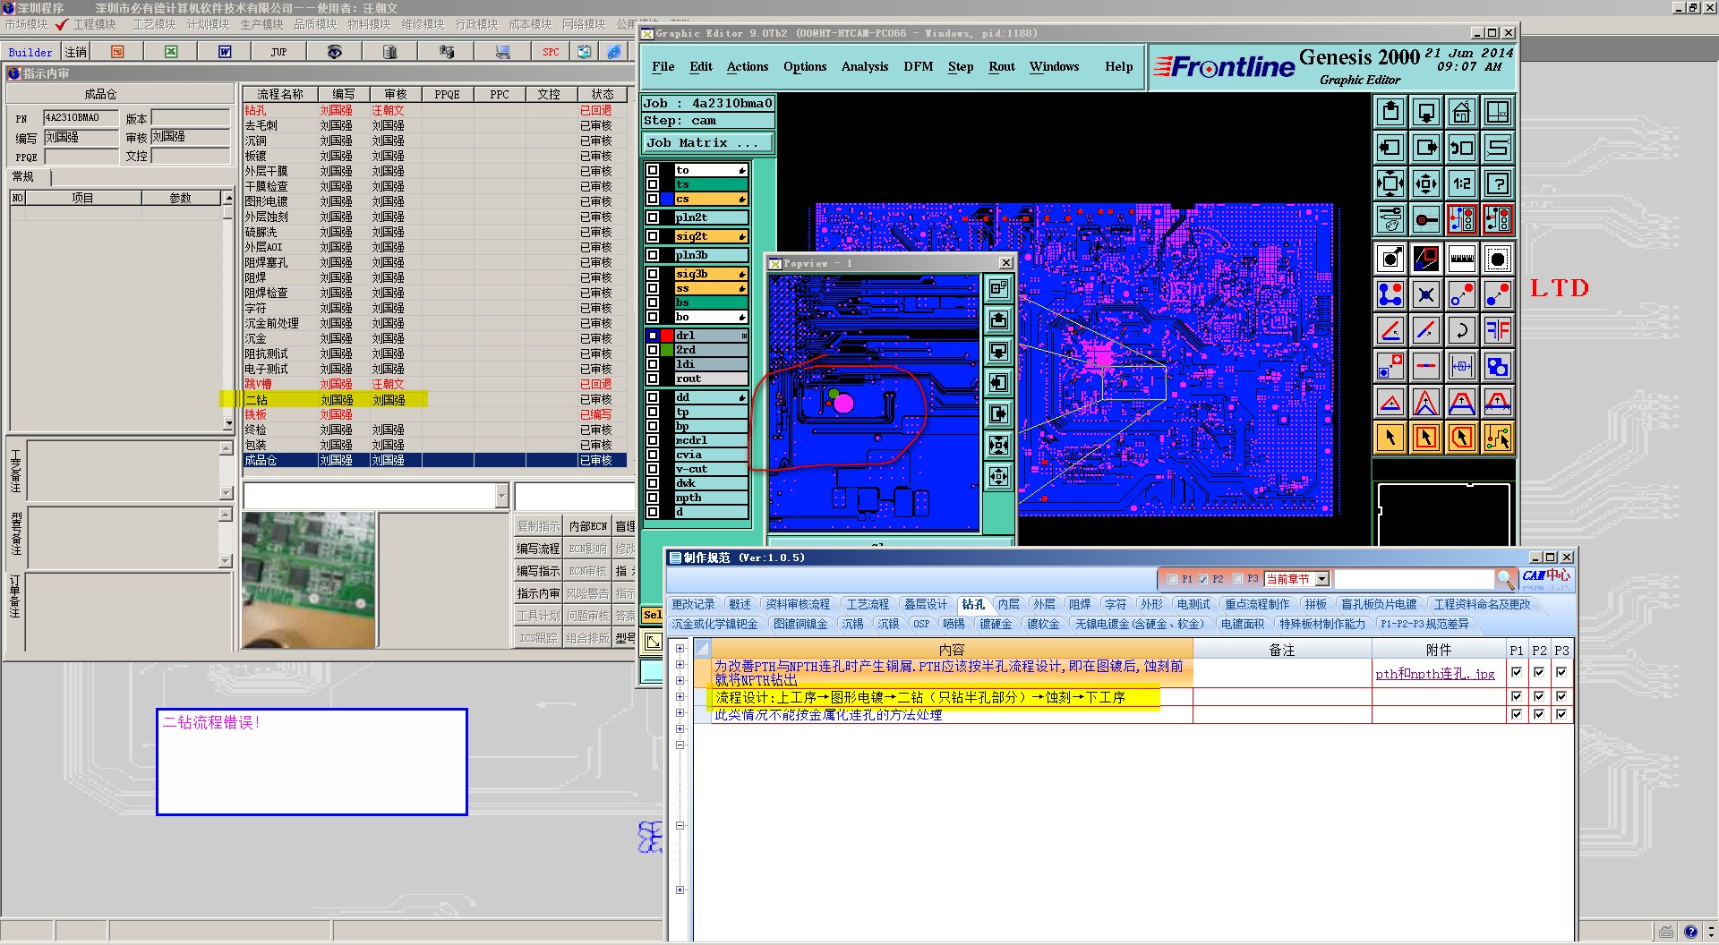
Task: Open the 当前章节 dropdown
Action: [1322, 579]
